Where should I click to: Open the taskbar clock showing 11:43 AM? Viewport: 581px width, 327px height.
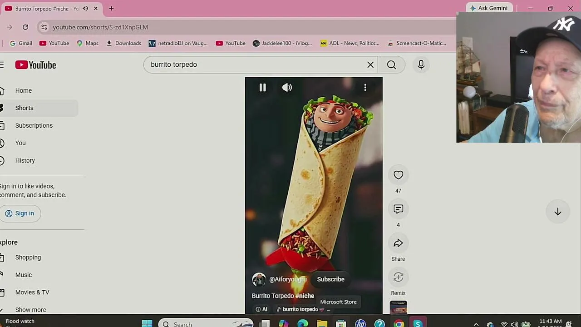(550, 323)
